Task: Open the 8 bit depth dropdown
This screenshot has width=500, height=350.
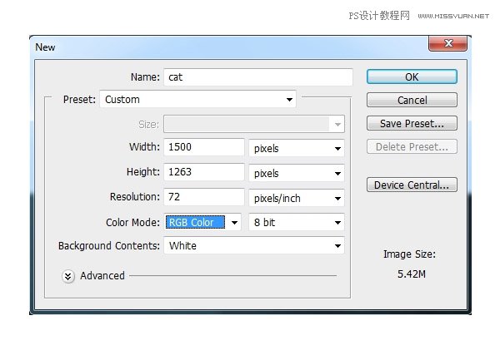Action: coord(297,222)
